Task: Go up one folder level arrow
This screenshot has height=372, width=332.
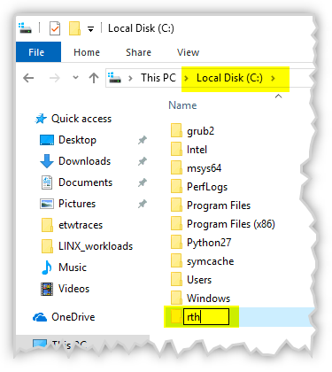Action: tap(94, 78)
